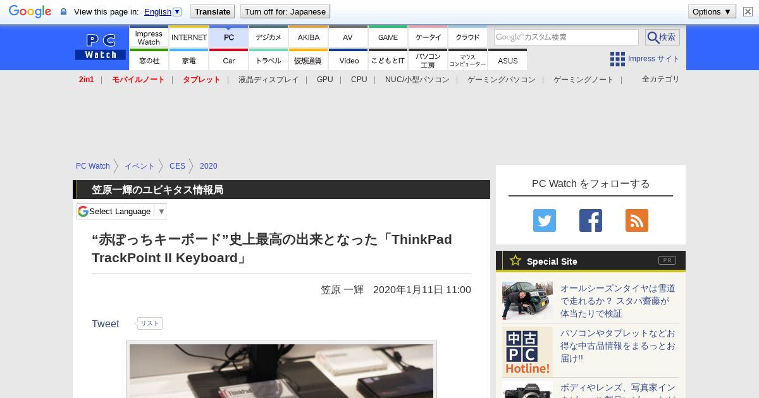This screenshot has height=398, width=759.
Task: Click the PC Watch logo
Action: coord(101,47)
